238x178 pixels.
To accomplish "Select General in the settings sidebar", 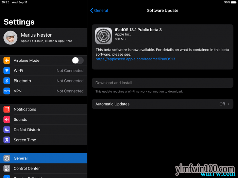I will coord(44,158).
